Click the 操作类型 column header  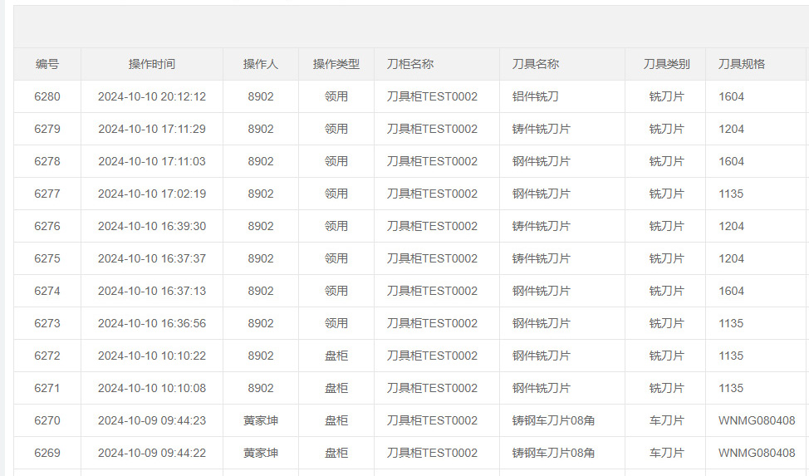point(336,64)
